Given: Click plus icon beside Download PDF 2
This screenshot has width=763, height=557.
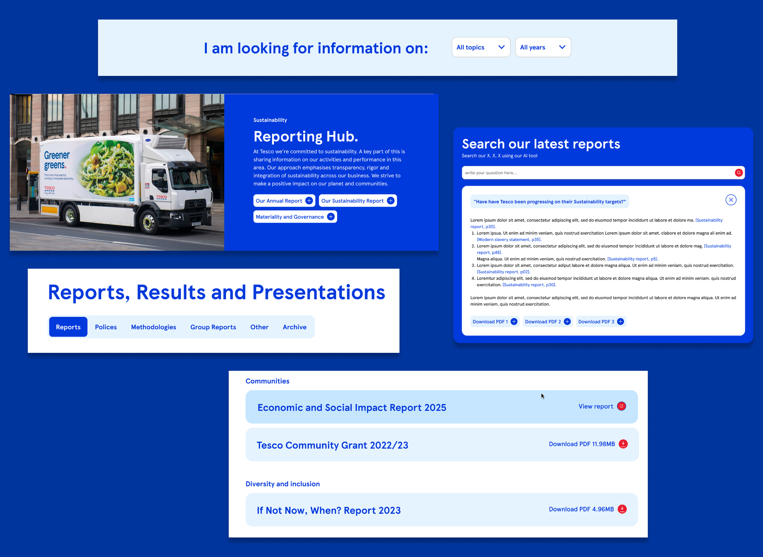Looking at the screenshot, I should coord(567,322).
